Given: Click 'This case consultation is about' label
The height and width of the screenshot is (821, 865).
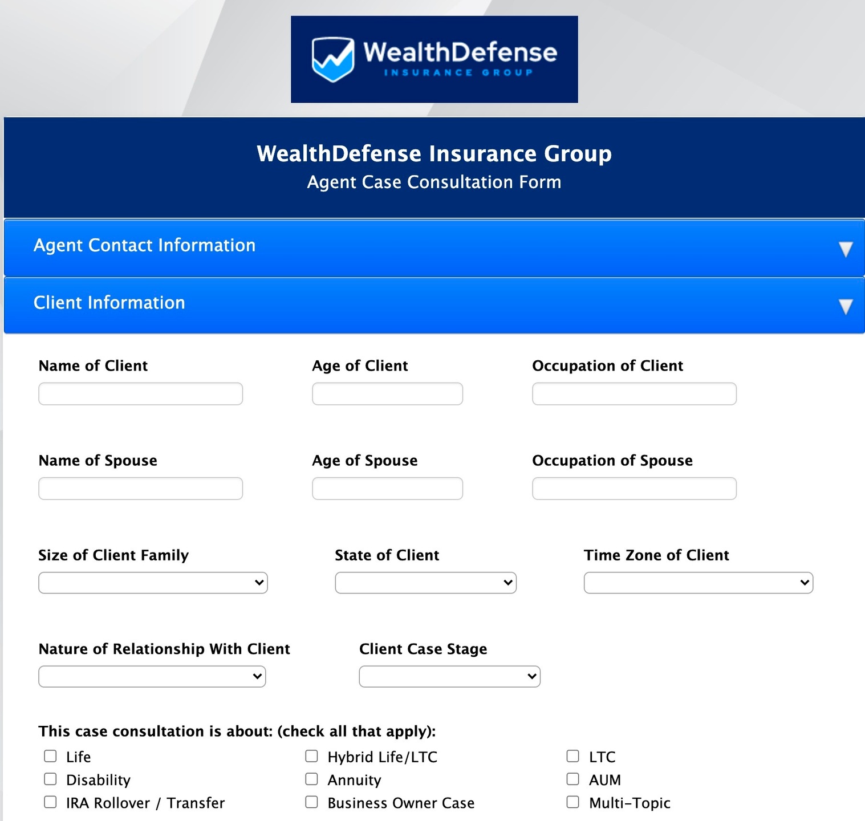Looking at the screenshot, I should (237, 731).
